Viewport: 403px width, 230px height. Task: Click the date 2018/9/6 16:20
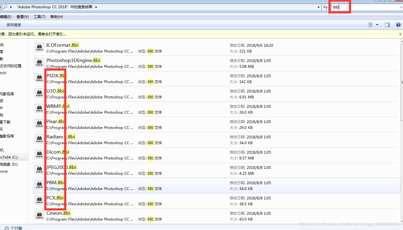260,46
